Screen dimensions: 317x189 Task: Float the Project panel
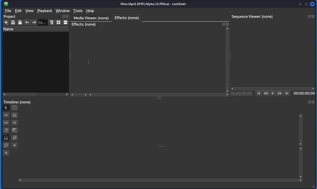click(64, 17)
